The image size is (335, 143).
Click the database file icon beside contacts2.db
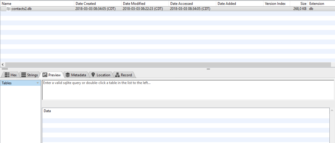8,9
